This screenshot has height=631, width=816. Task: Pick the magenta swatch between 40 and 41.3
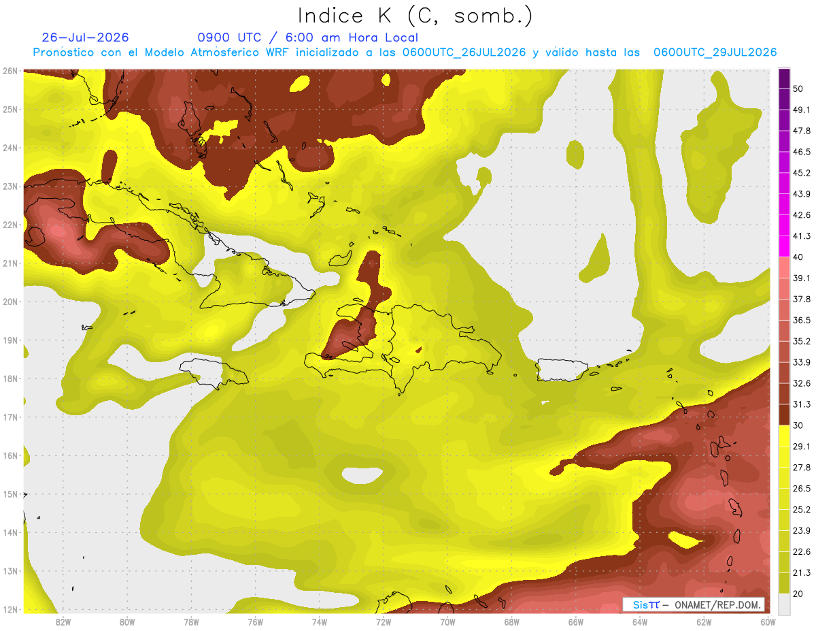784,246
